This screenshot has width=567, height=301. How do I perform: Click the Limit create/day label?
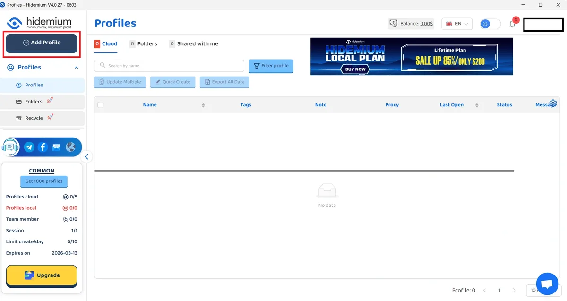point(25,242)
